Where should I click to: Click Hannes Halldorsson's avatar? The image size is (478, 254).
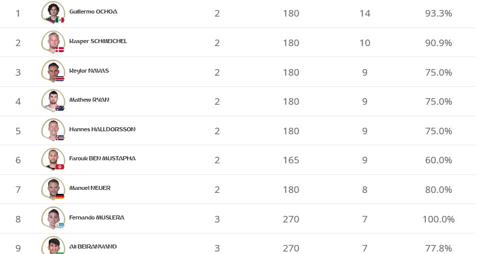point(53,130)
